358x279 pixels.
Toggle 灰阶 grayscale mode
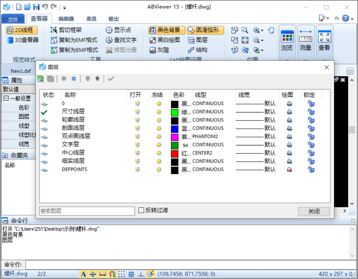click(159, 50)
